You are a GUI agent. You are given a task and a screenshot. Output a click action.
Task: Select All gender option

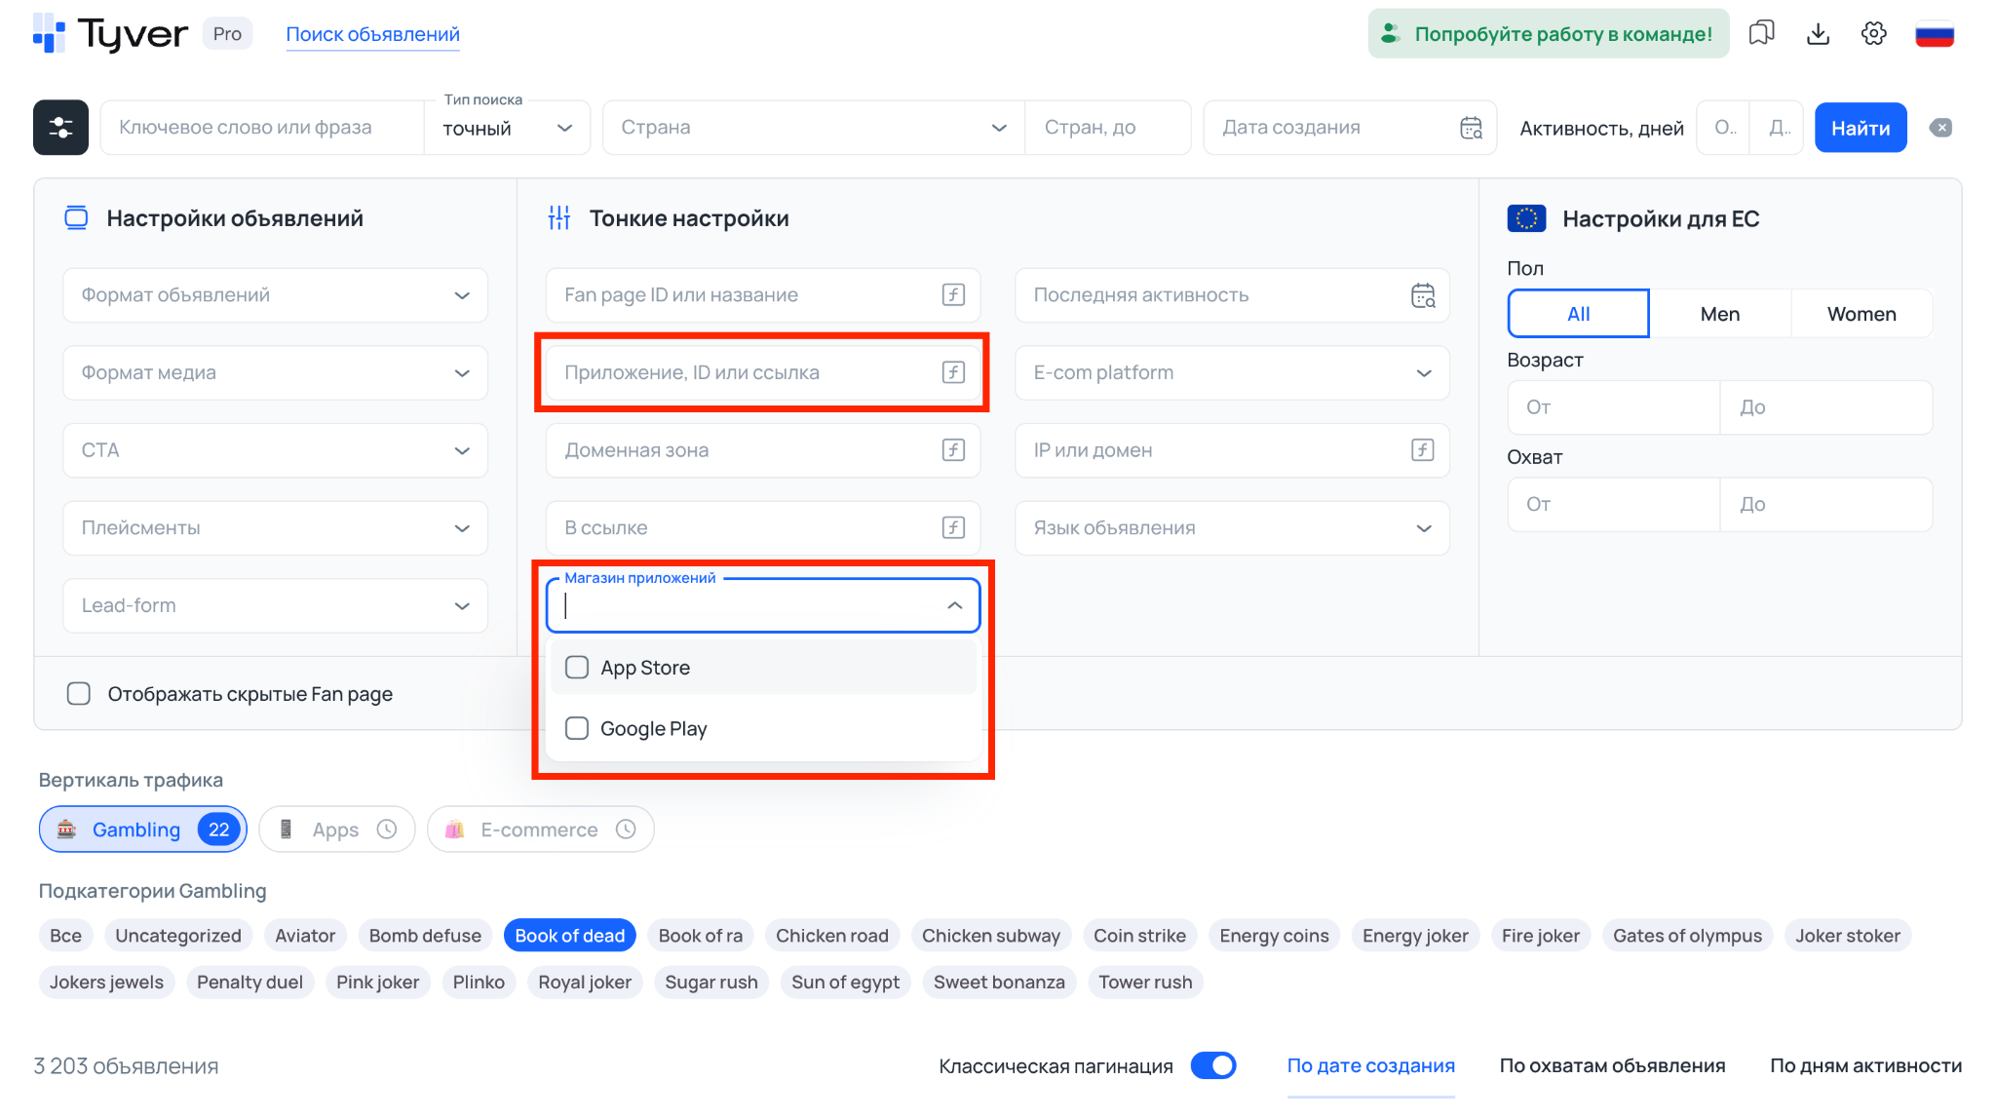[1579, 314]
